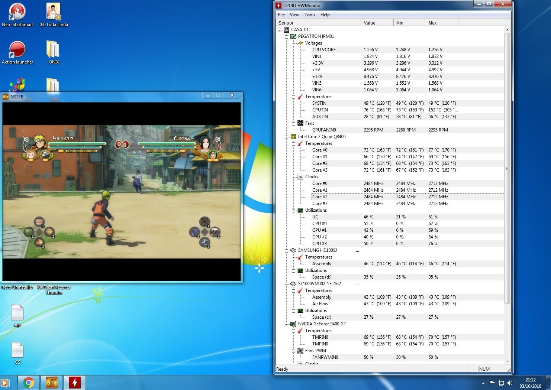Open the Tools menu in HWMonitor
Image resolution: width=551 pixels, height=390 pixels.
pos(310,15)
